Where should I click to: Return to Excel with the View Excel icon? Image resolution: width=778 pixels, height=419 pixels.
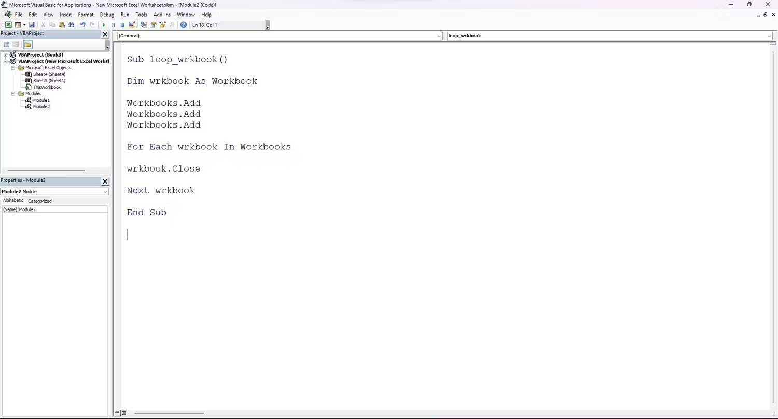pos(8,25)
